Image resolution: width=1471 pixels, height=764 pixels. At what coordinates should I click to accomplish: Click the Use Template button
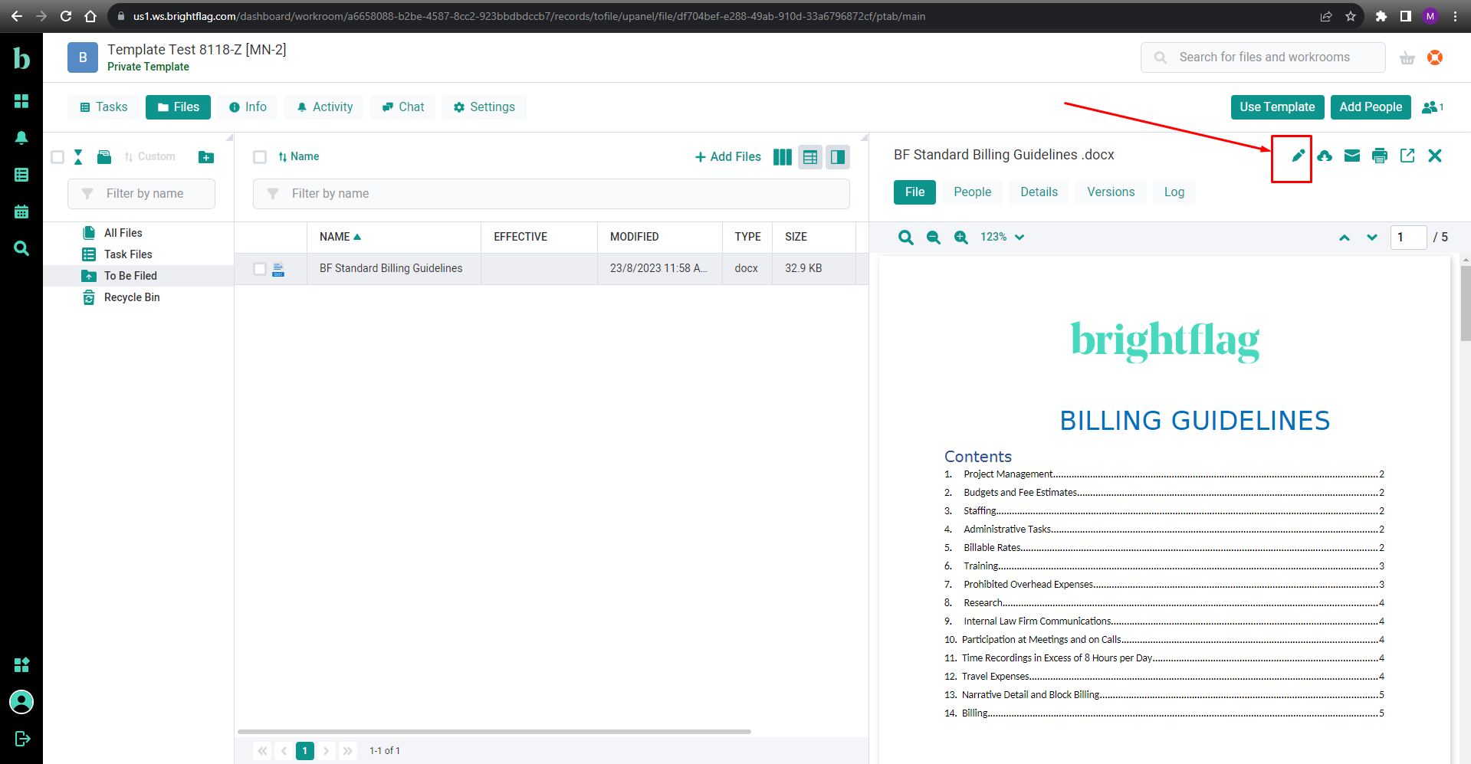(x=1277, y=107)
